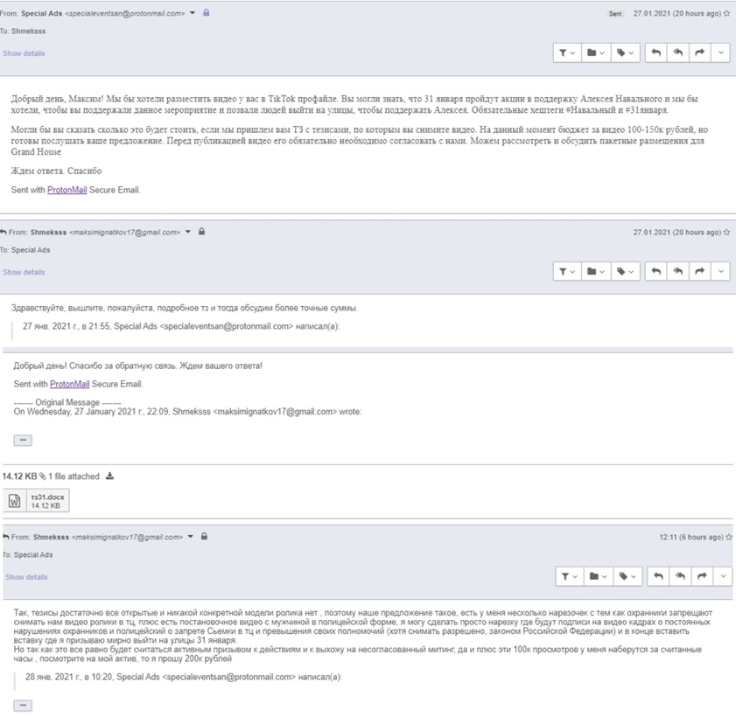Open move-to-folder dropdown in second message toolbar
Image resolution: width=736 pixels, height=717 pixels.
coord(596,271)
